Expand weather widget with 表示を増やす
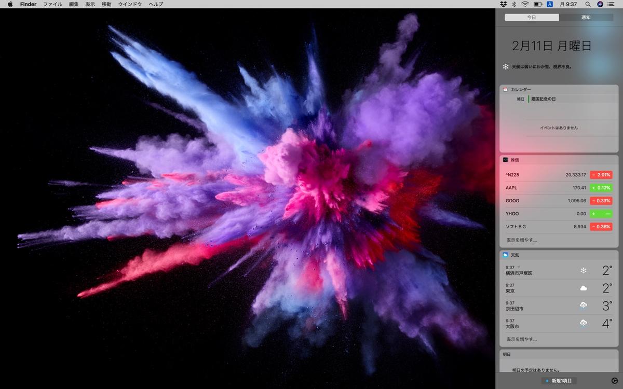 (521, 339)
